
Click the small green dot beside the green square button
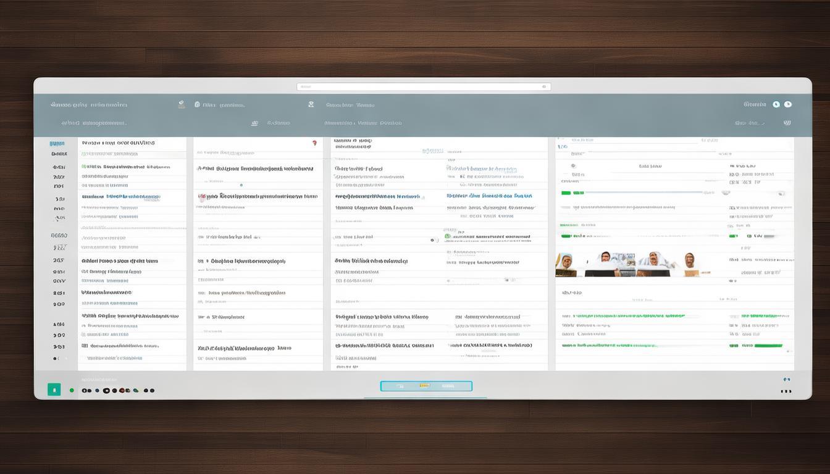tap(72, 390)
